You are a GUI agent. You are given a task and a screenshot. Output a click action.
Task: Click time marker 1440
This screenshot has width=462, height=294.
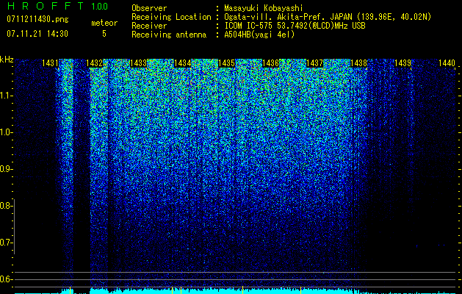click(x=447, y=63)
